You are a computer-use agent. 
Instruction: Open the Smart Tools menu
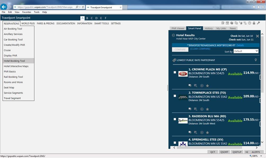pyautogui.click(x=102, y=23)
